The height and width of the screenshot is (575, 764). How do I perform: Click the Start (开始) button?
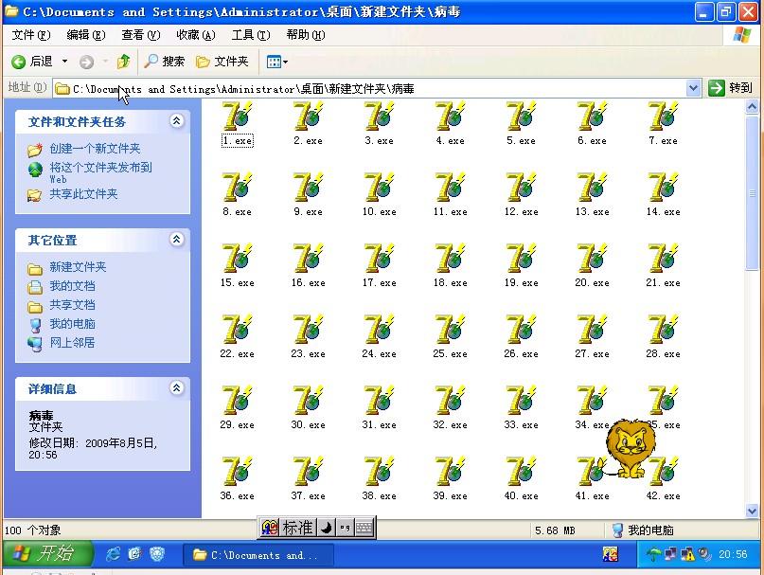point(47,553)
